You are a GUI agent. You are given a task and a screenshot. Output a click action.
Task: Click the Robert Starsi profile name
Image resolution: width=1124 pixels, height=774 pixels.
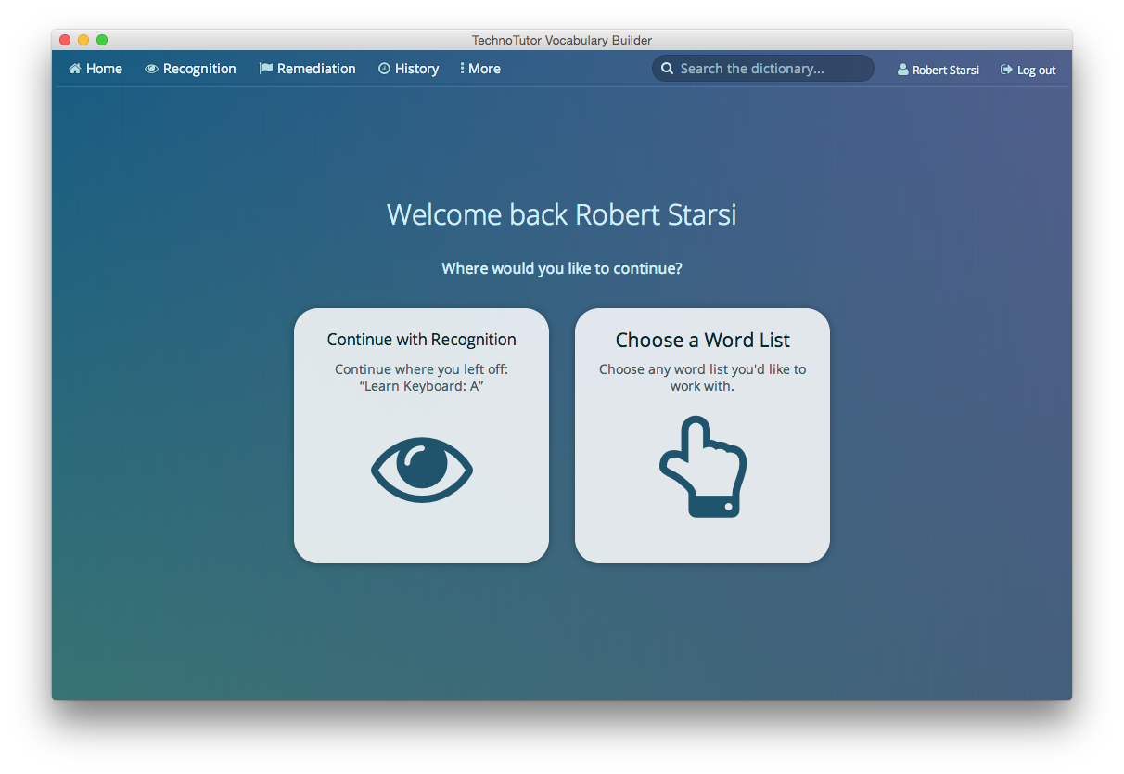tap(946, 69)
